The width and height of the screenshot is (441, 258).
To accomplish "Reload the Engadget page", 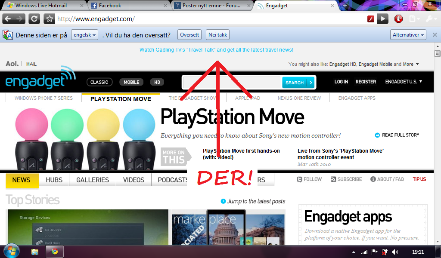I will [x=34, y=19].
